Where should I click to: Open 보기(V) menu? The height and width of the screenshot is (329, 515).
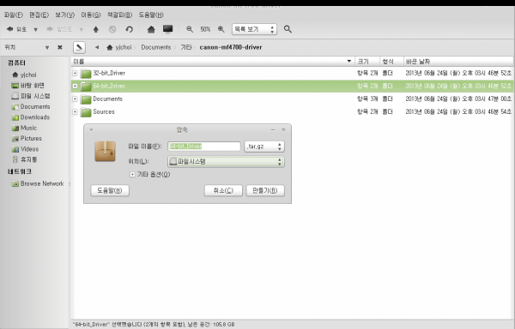point(64,15)
